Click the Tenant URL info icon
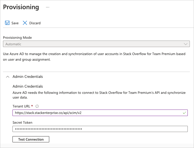The height and width of the screenshot is (148, 194). coord(37,106)
